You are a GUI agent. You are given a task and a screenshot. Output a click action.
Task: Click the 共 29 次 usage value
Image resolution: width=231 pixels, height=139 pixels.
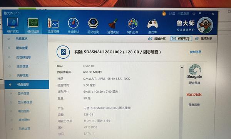[x=98, y=121]
